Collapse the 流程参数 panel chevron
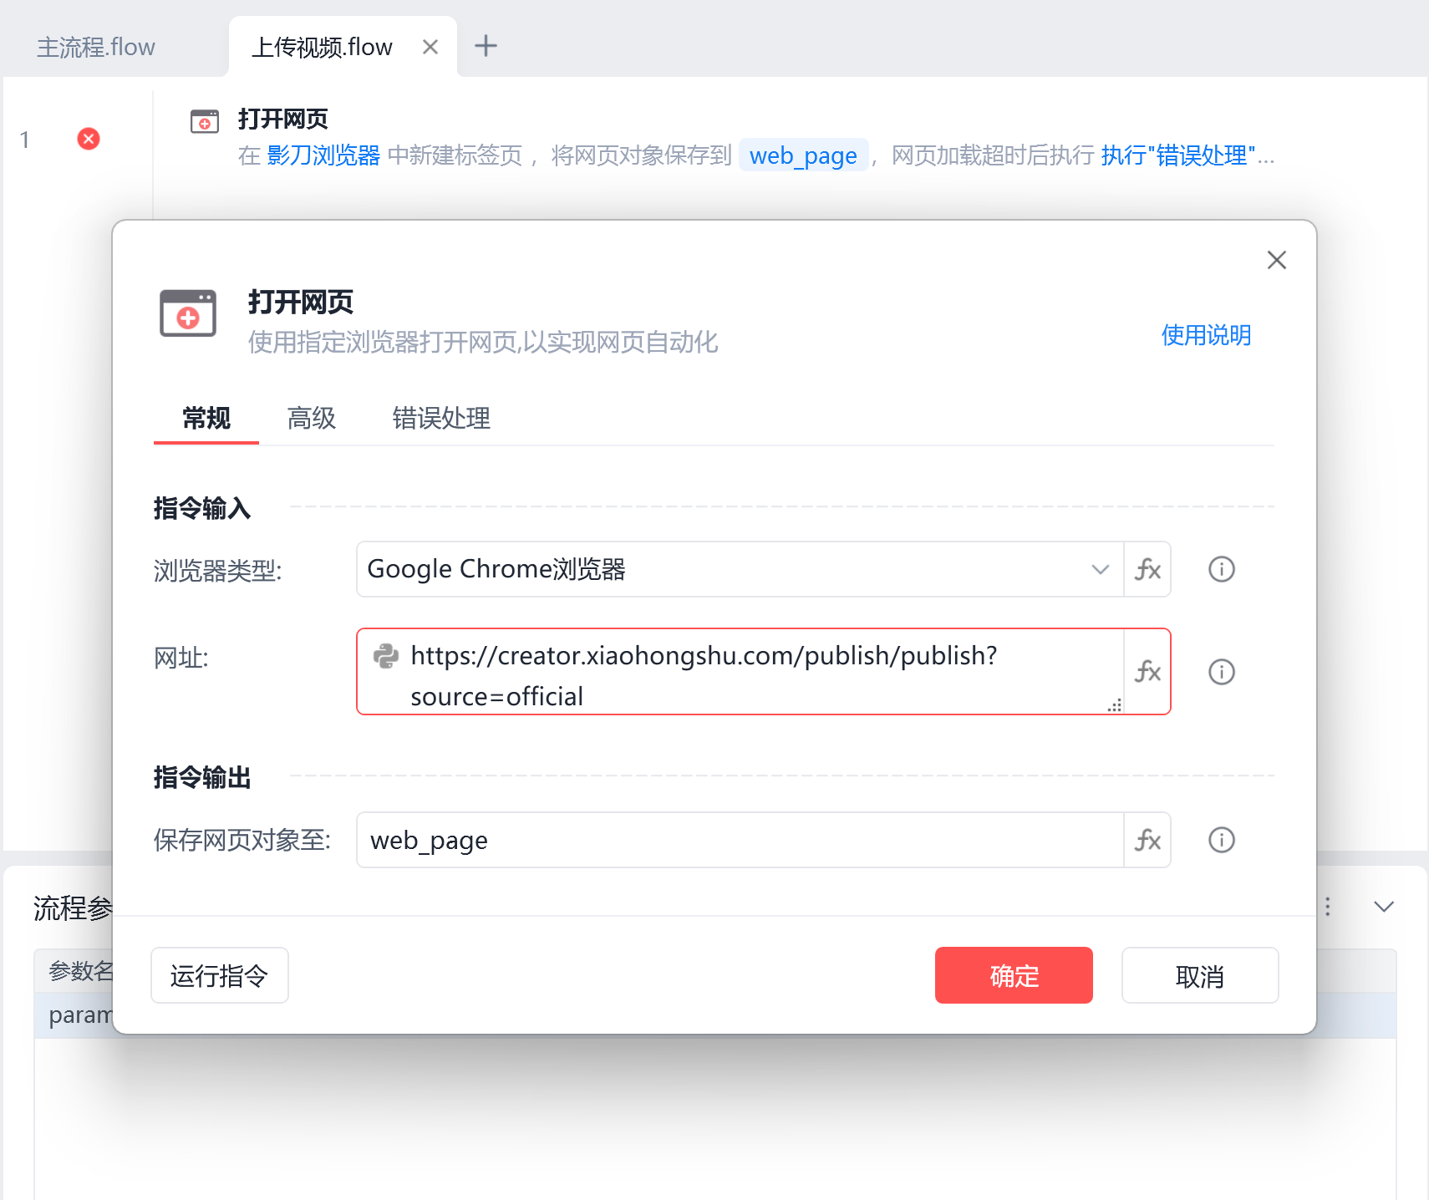Image resolution: width=1429 pixels, height=1200 pixels. coord(1383,906)
